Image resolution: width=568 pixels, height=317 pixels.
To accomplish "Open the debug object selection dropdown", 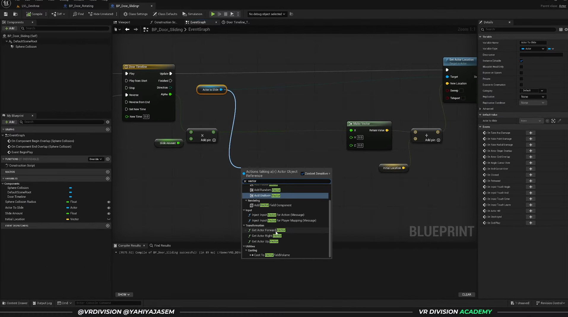I will (267, 14).
